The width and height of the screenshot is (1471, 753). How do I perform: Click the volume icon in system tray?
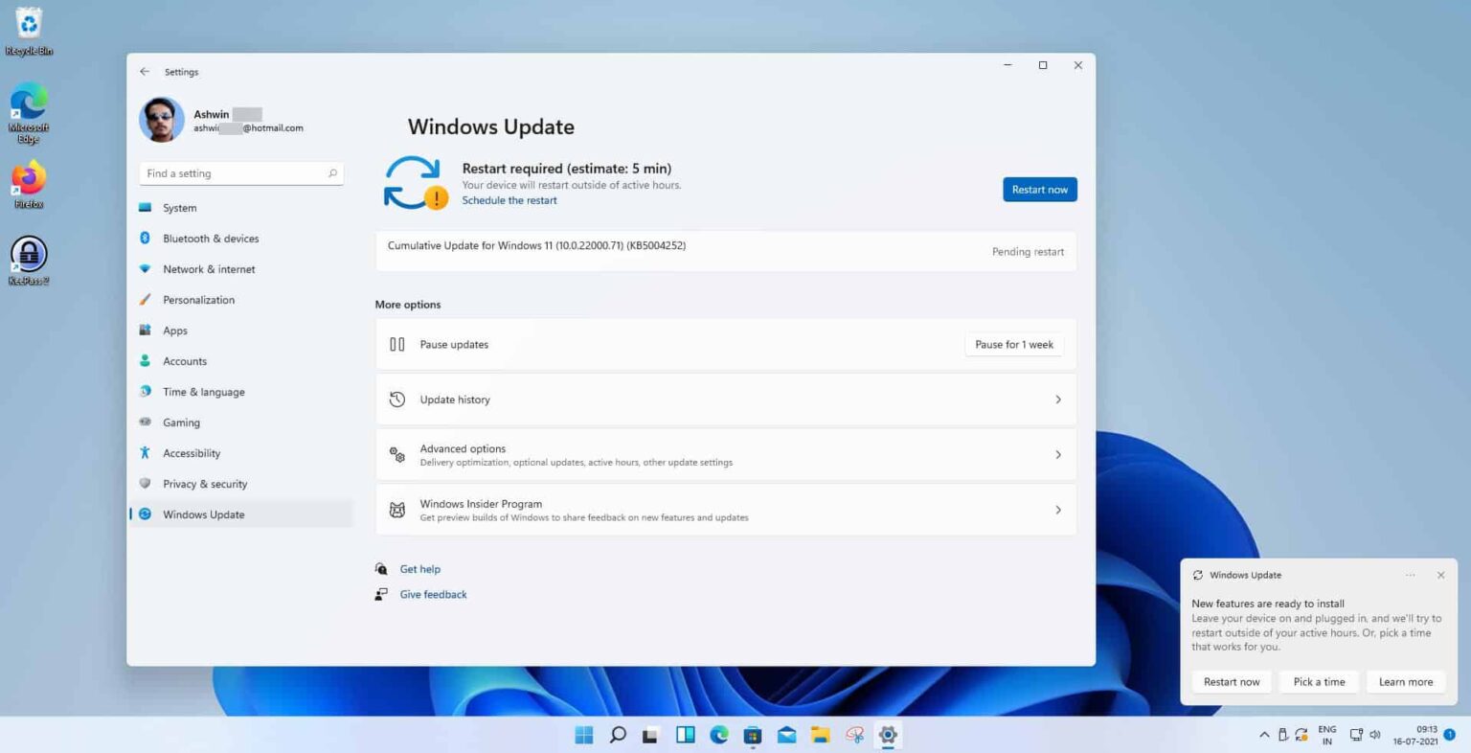(1376, 734)
